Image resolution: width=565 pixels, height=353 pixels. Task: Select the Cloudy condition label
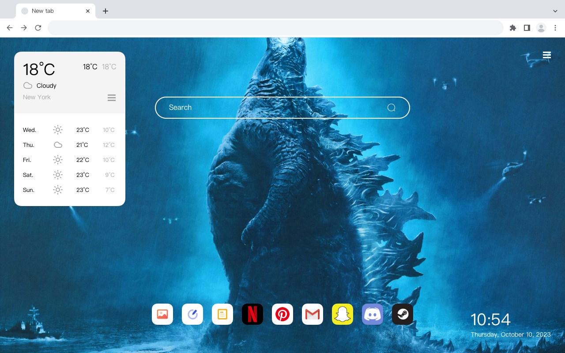coord(46,86)
